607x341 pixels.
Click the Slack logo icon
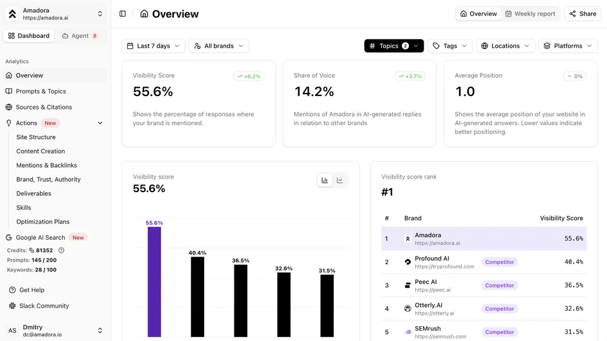coord(12,306)
